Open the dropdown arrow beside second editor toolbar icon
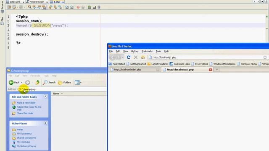Image resolution: width=269 pixels, height=151 pixels. pyautogui.click(x=18, y=7)
